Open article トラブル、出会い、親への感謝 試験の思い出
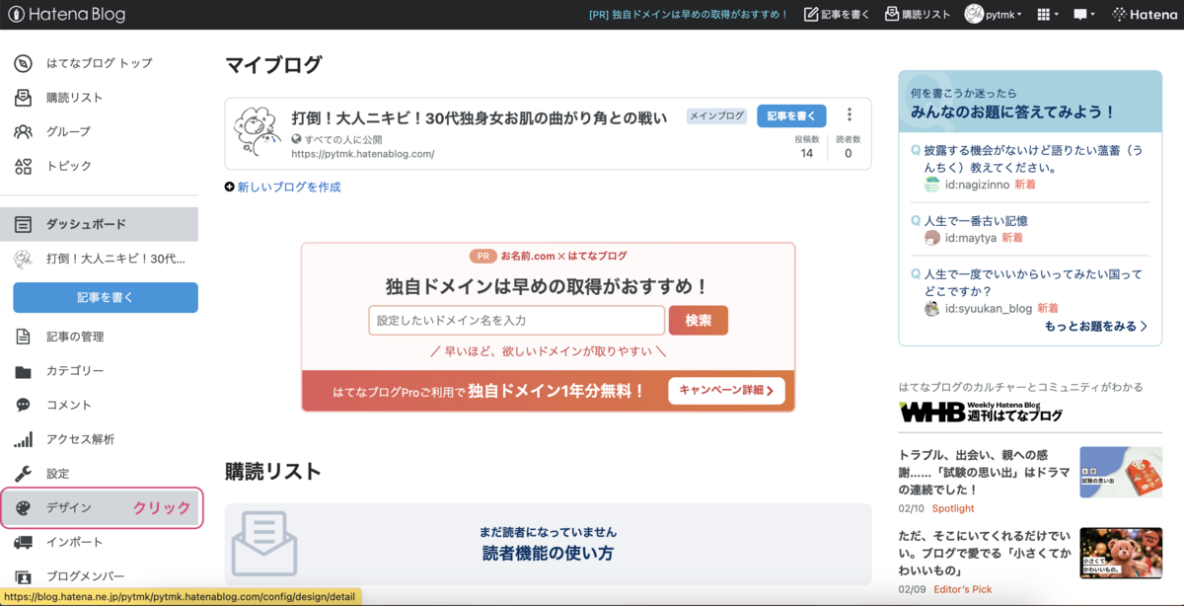Screen dimensions: 1184x606 (985, 472)
